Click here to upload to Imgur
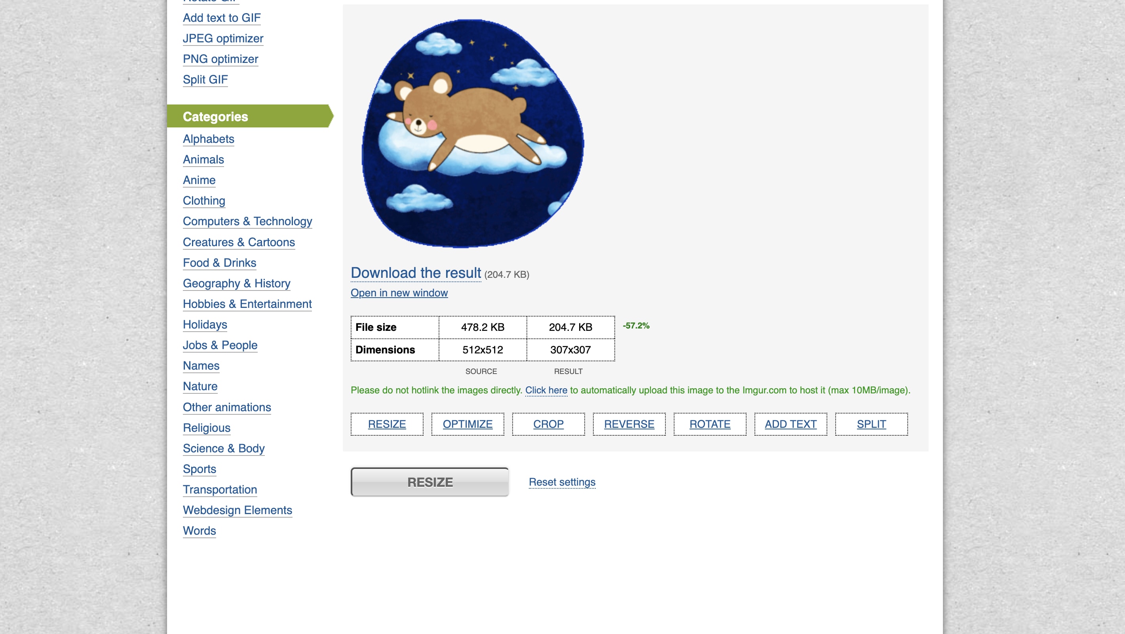Screen dimensions: 1125x634 (x=546, y=390)
